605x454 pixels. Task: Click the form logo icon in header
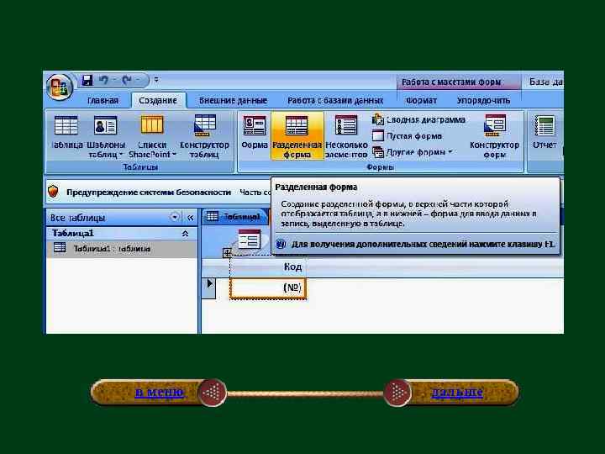coord(250,239)
